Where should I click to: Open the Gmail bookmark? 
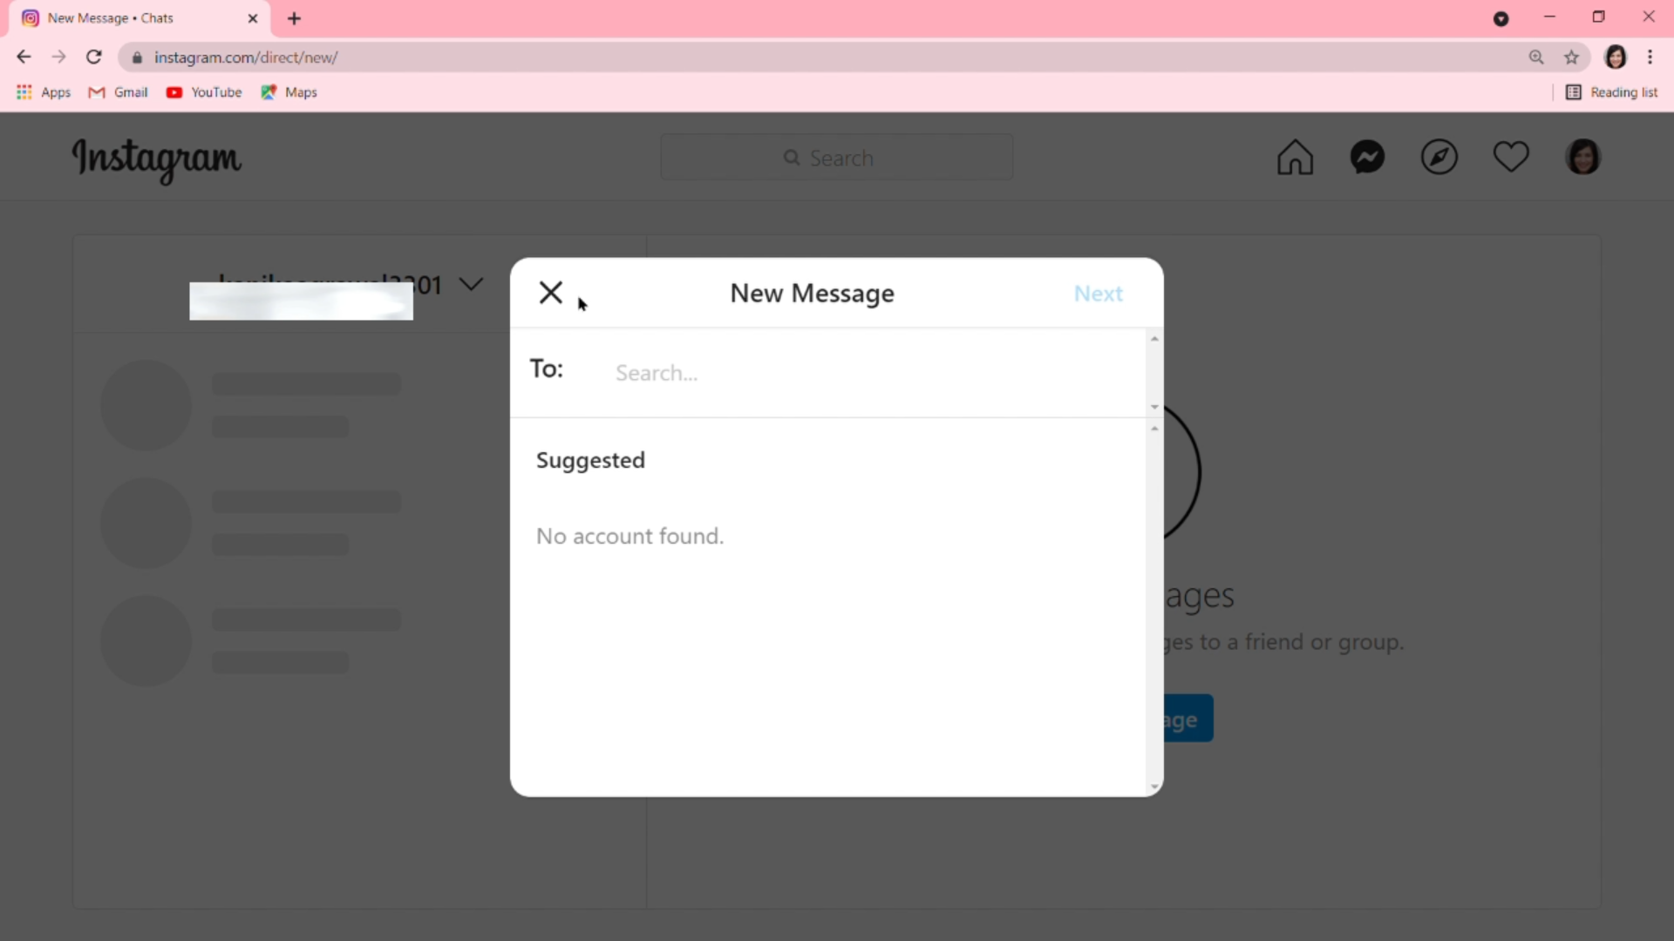[x=119, y=92]
